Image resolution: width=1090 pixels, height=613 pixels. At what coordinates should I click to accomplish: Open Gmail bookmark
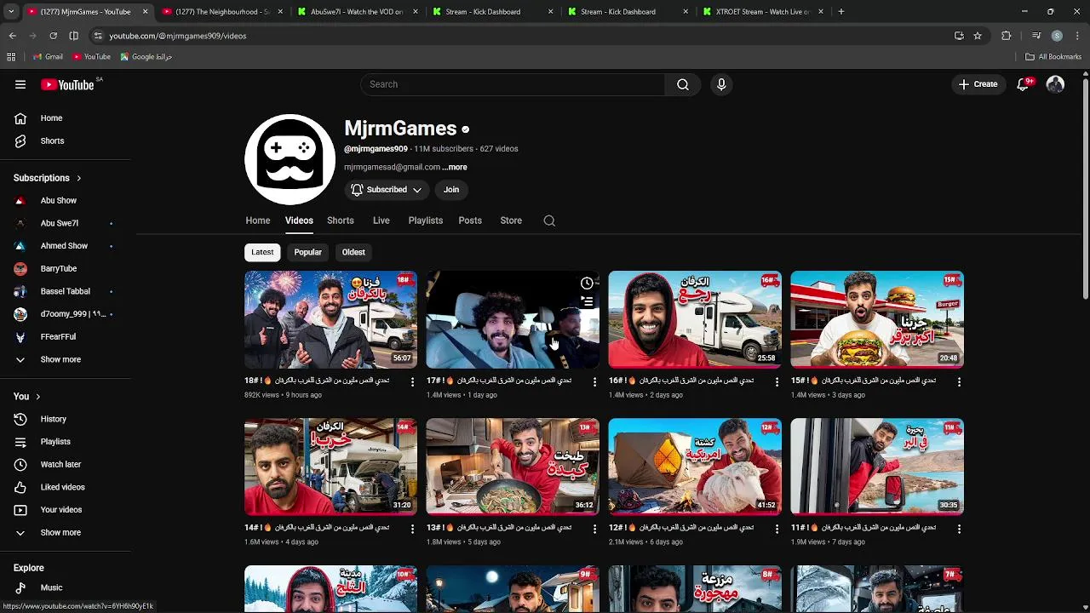pyautogui.click(x=48, y=57)
